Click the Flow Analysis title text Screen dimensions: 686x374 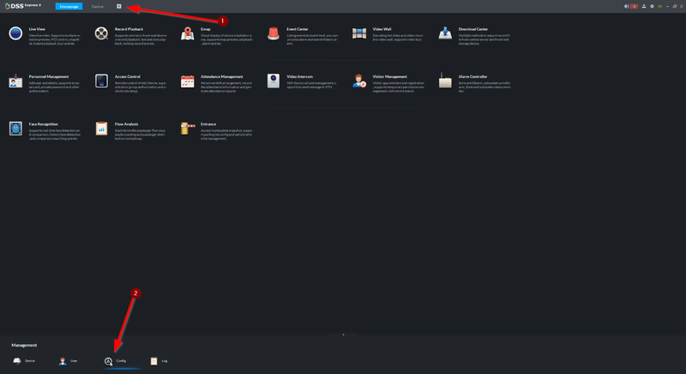pyautogui.click(x=126, y=124)
